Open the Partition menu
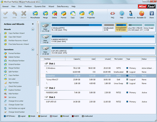This screenshot has height=122, width=157. coord(28,6)
